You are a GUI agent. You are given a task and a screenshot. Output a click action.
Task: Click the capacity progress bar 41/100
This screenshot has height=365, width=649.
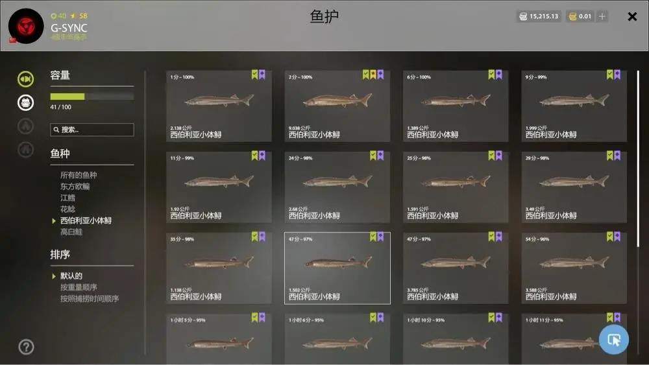click(x=92, y=97)
